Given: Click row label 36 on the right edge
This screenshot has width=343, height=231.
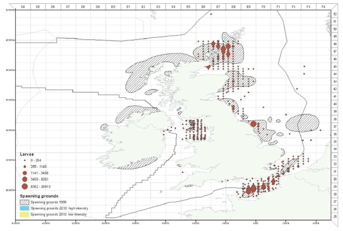Looking at the screenshot, I should coord(335,134).
